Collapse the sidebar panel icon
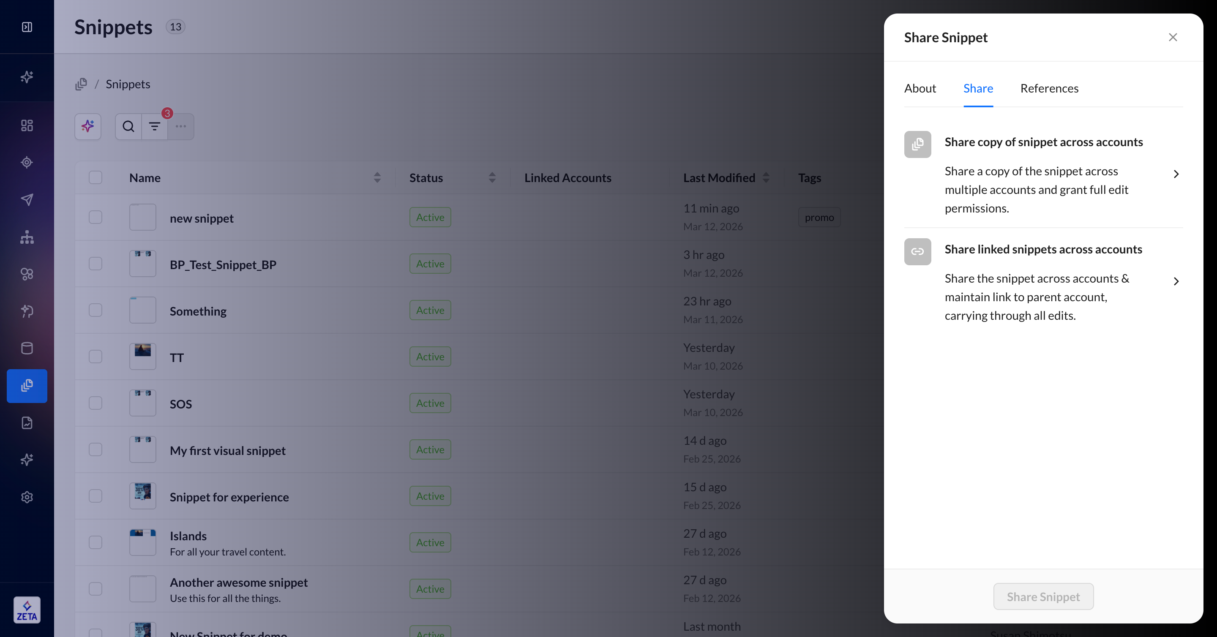Viewport: 1217px width, 637px height. pyautogui.click(x=27, y=27)
